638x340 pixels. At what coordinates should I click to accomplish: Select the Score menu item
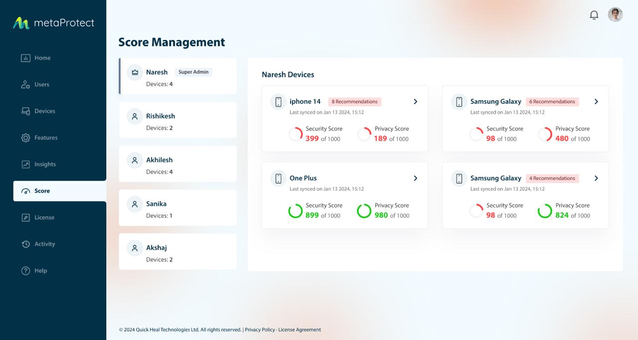(x=59, y=191)
